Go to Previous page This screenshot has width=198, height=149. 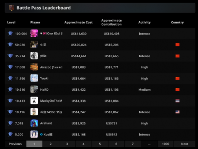pos(15,144)
